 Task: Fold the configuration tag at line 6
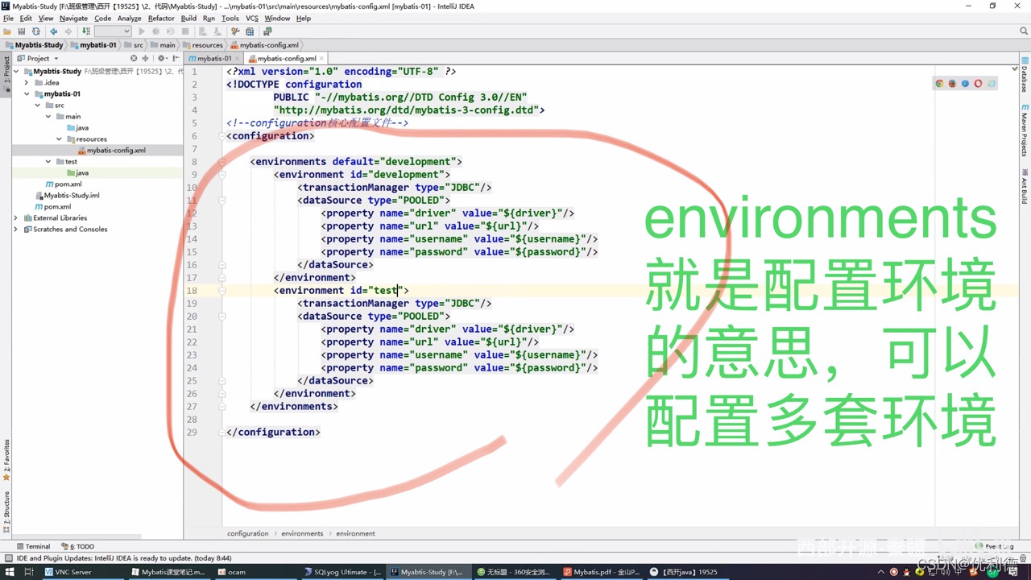click(222, 135)
